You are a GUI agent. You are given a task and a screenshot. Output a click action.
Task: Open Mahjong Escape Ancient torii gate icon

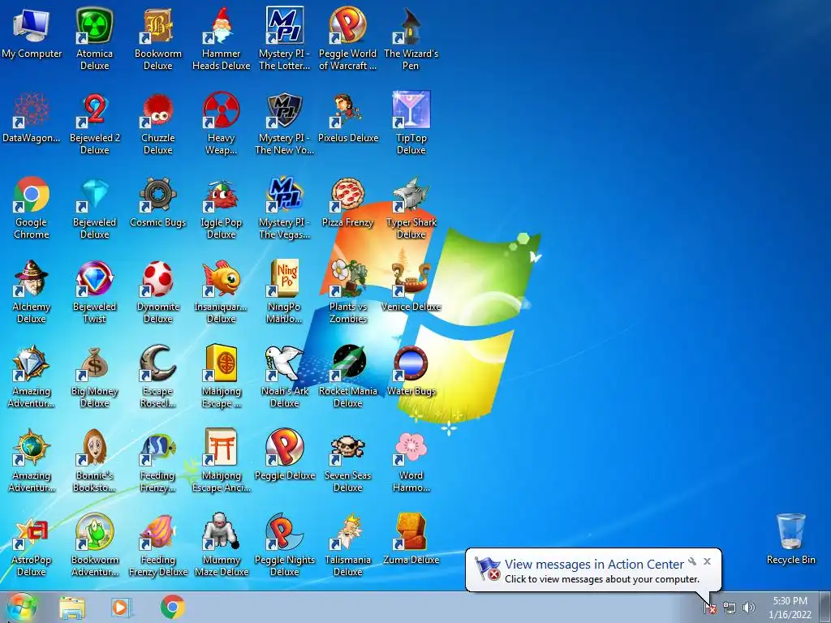pos(221,461)
